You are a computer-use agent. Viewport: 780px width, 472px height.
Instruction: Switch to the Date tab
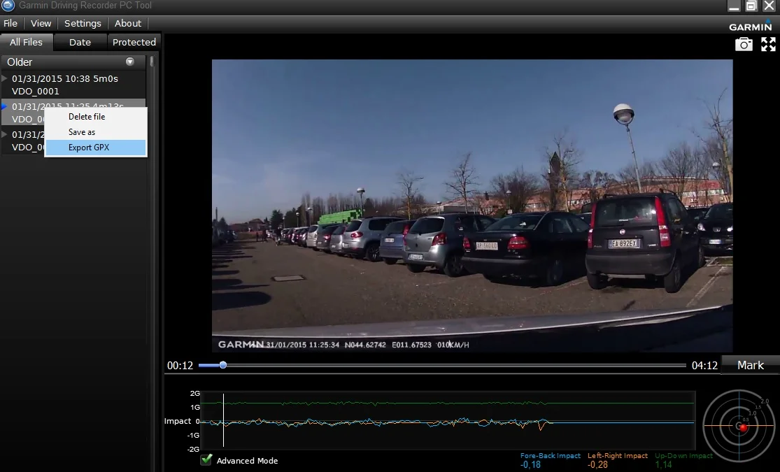tap(80, 42)
